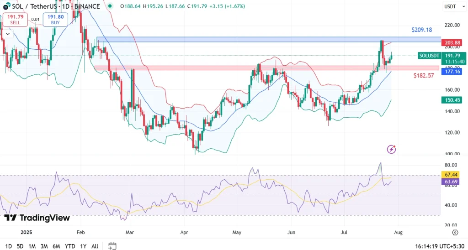
Task: Select the 3M time range
Action: [44, 246]
